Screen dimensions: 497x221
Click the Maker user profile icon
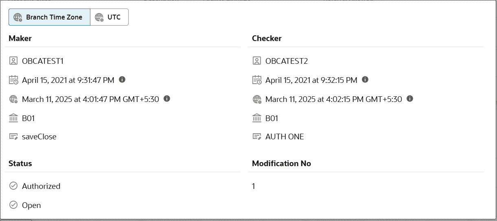click(x=13, y=61)
